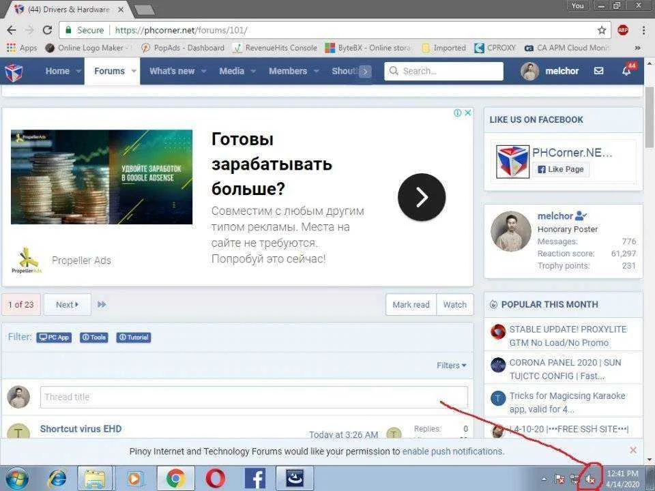
Task: Expand the Members dropdown arrow
Action: point(316,72)
